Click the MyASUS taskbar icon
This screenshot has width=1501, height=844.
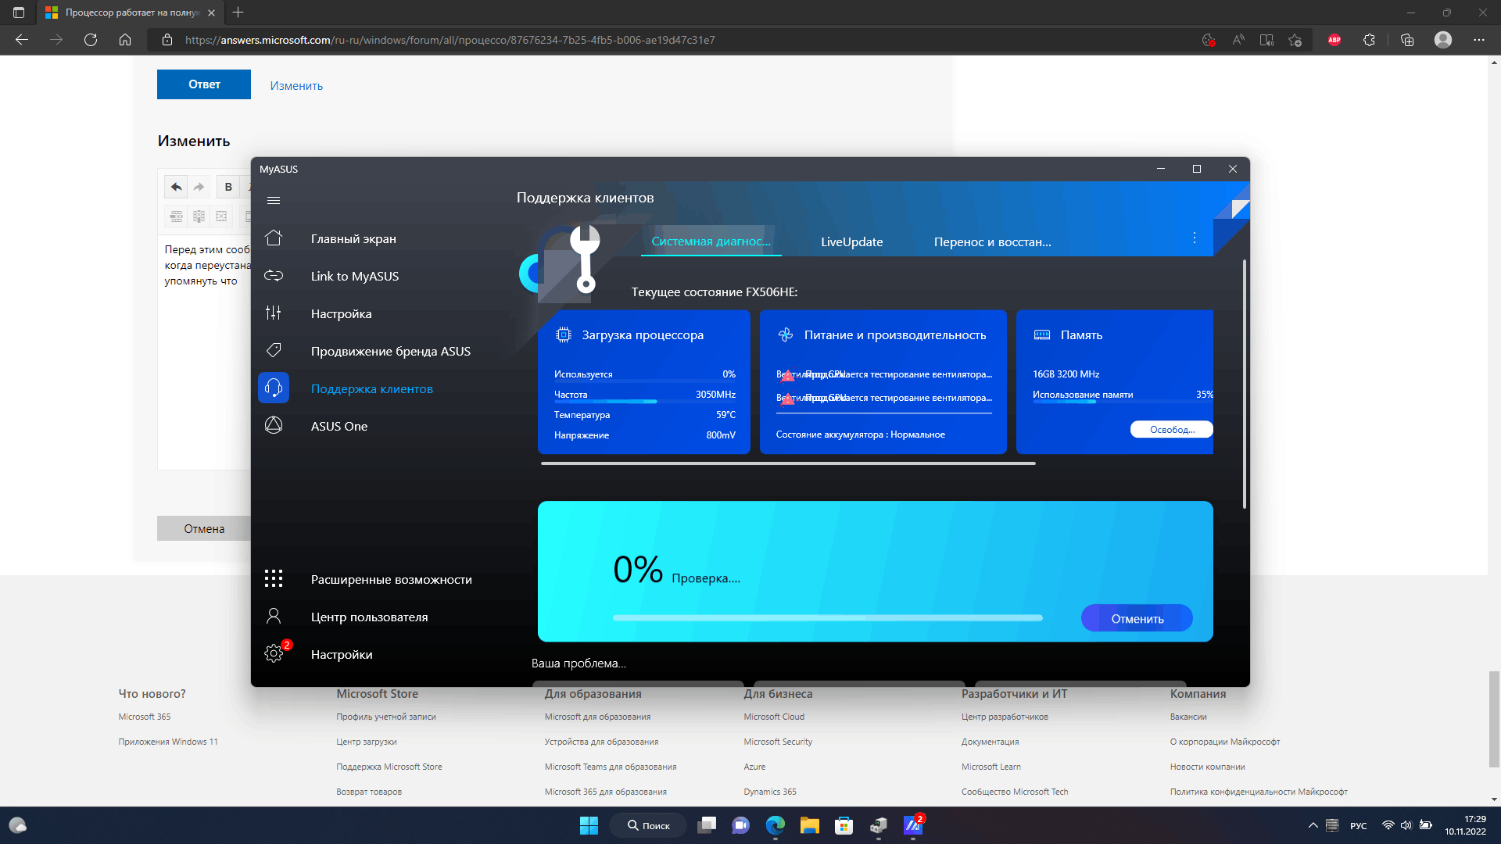(x=913, y=825)
